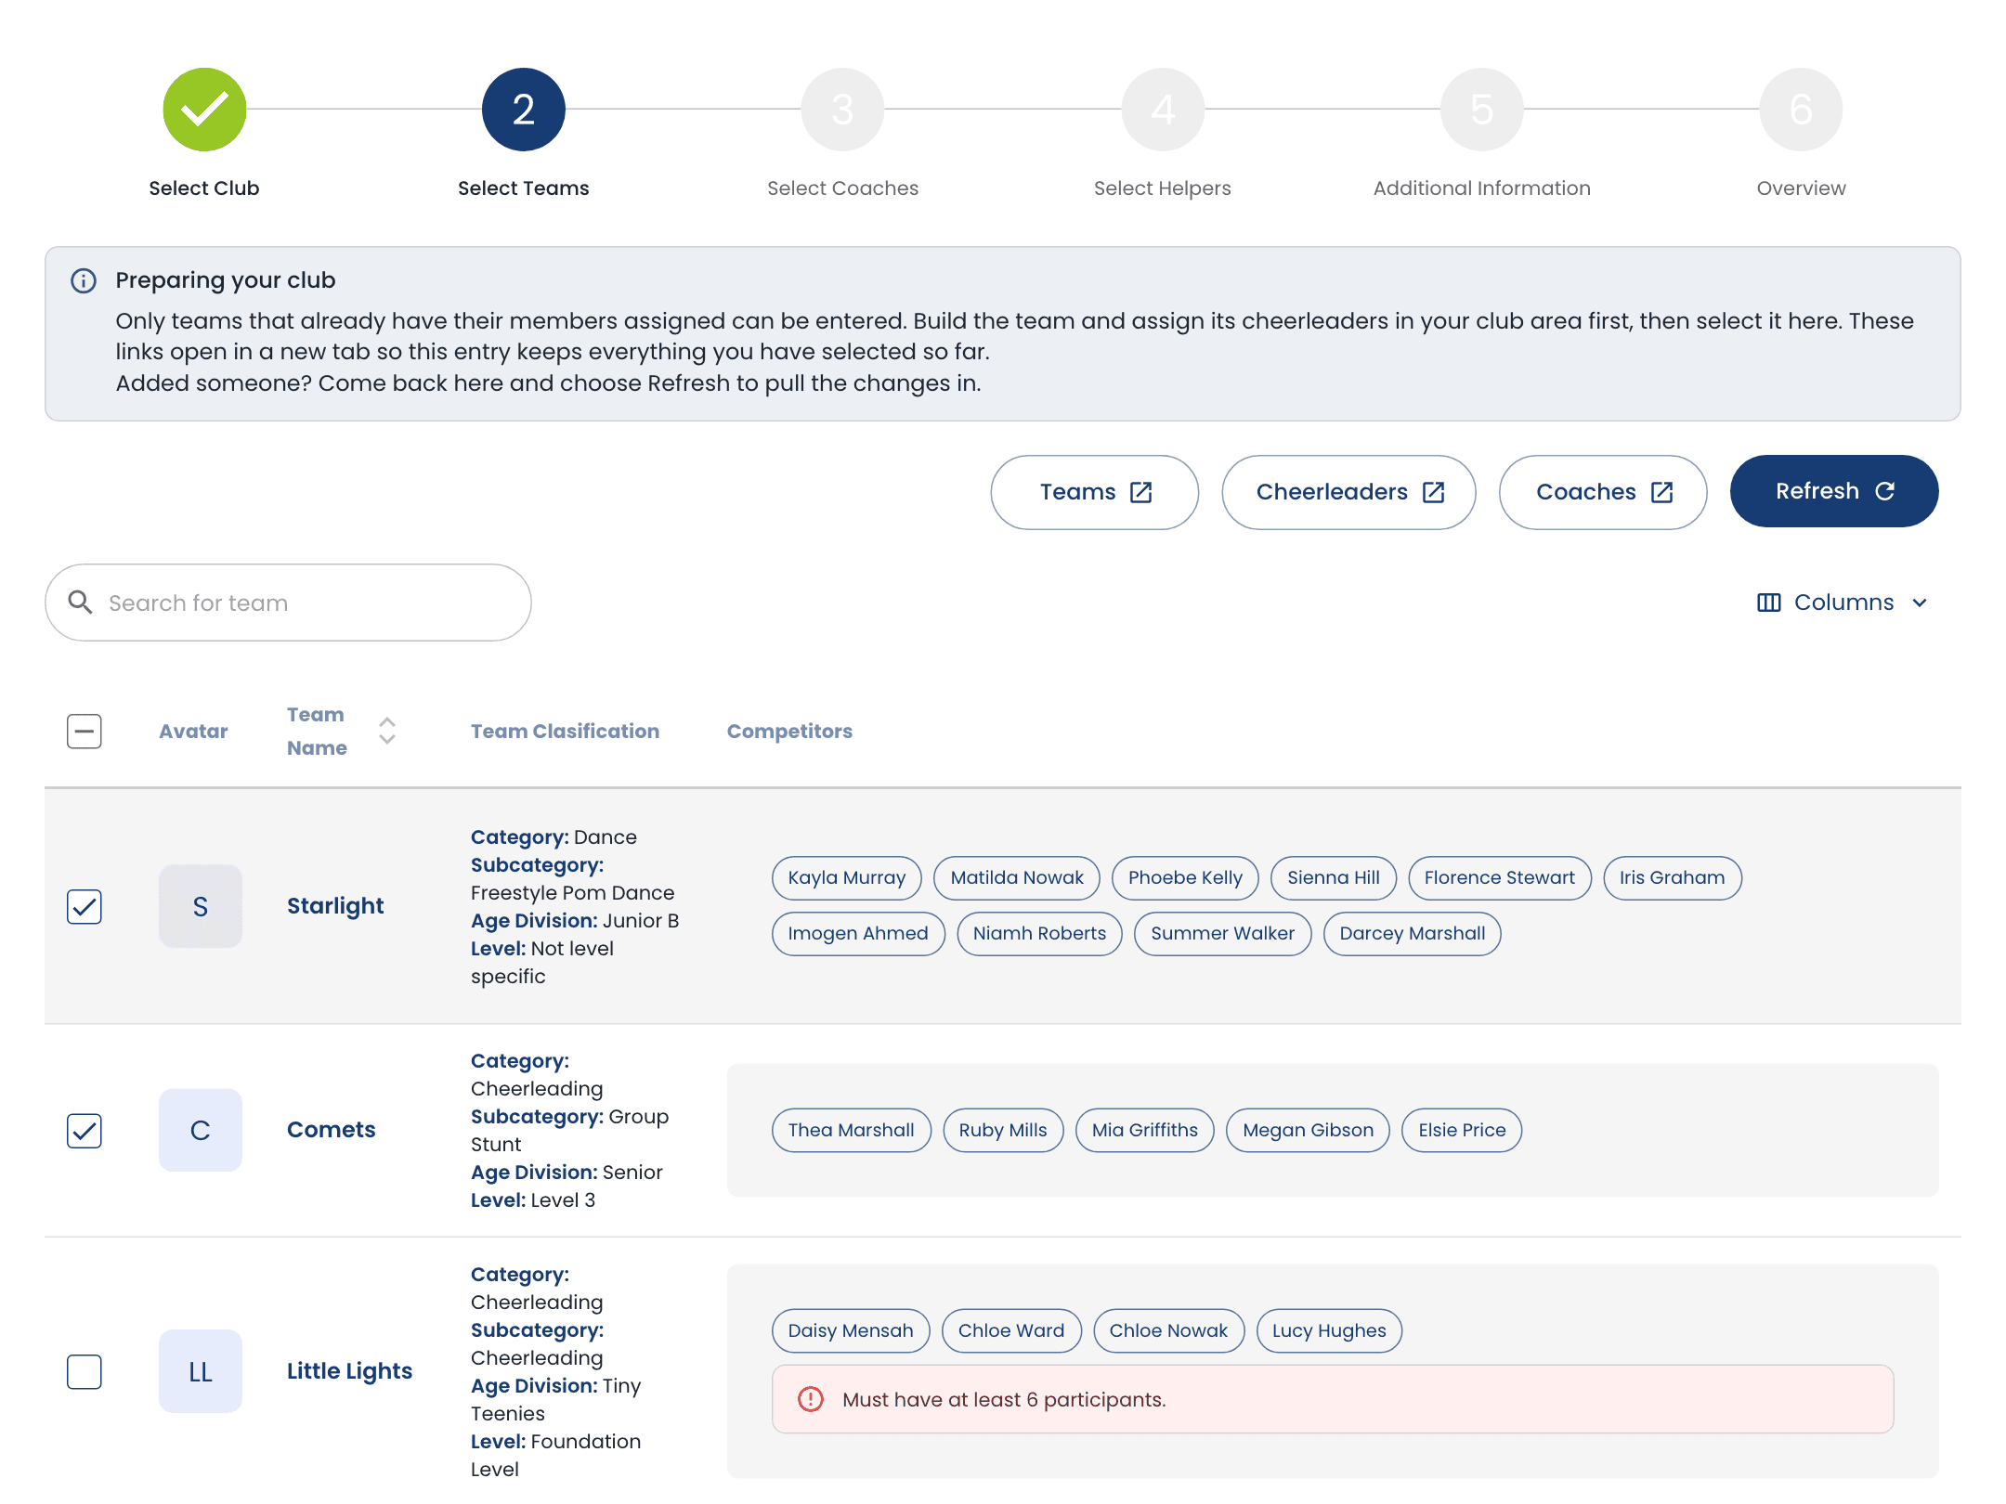Click the Team Clasification column header

(x=565, y=732)
